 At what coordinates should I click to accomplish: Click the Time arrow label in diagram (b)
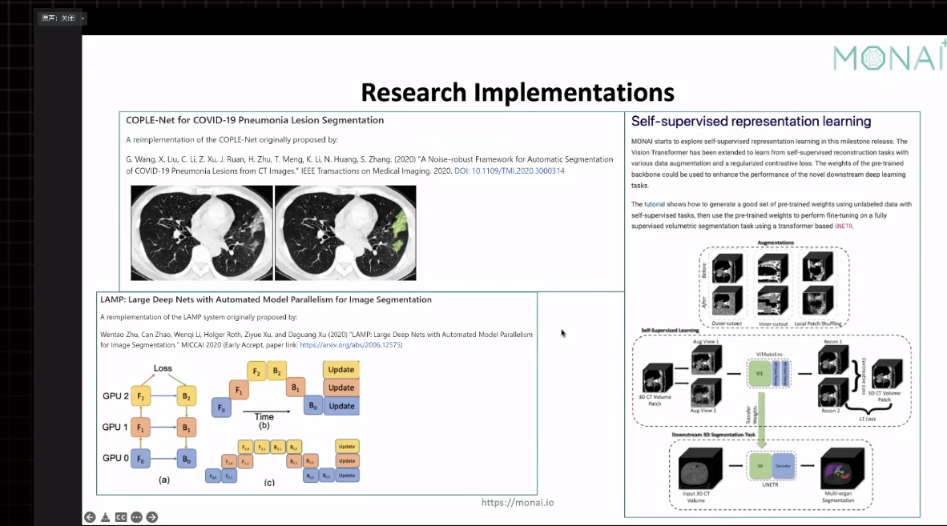click(x=264, y=416)
